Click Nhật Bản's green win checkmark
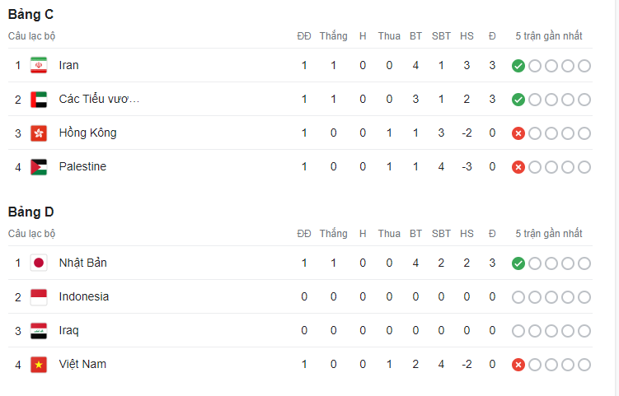619x396 pixels. pos(518,263)
